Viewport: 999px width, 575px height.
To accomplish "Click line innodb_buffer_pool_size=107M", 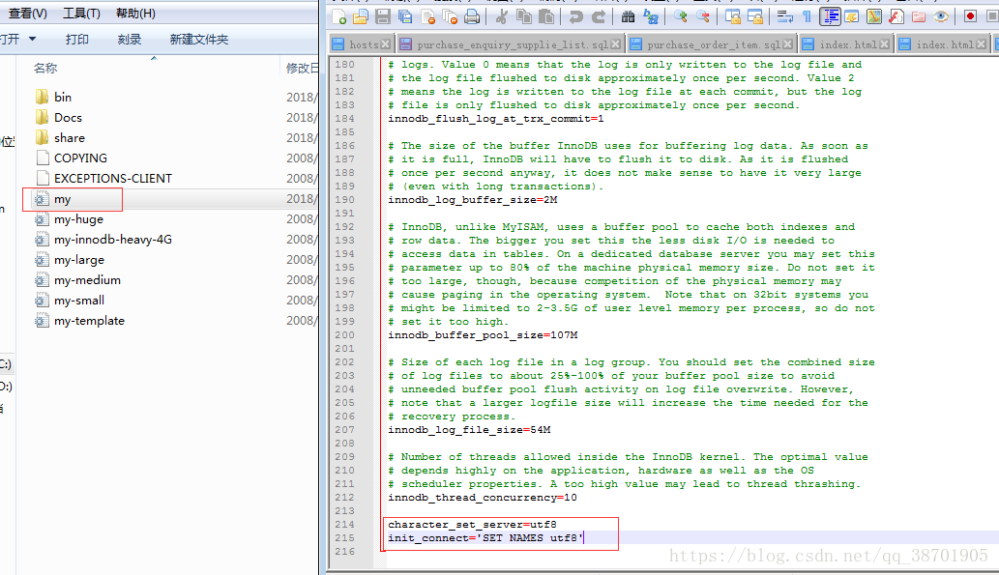I will (483, 335).
